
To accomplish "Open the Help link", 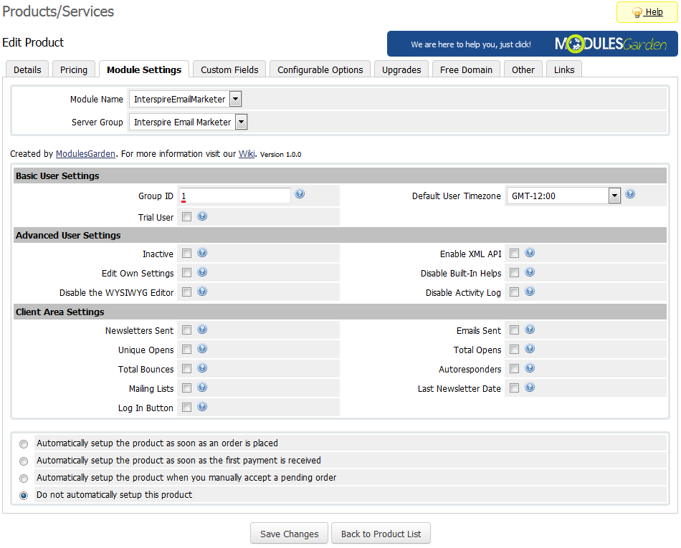I will tap(654, 12).
